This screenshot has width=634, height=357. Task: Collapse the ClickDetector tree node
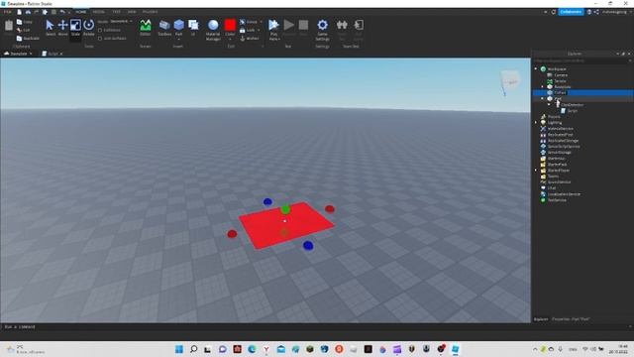coord(549,104)
